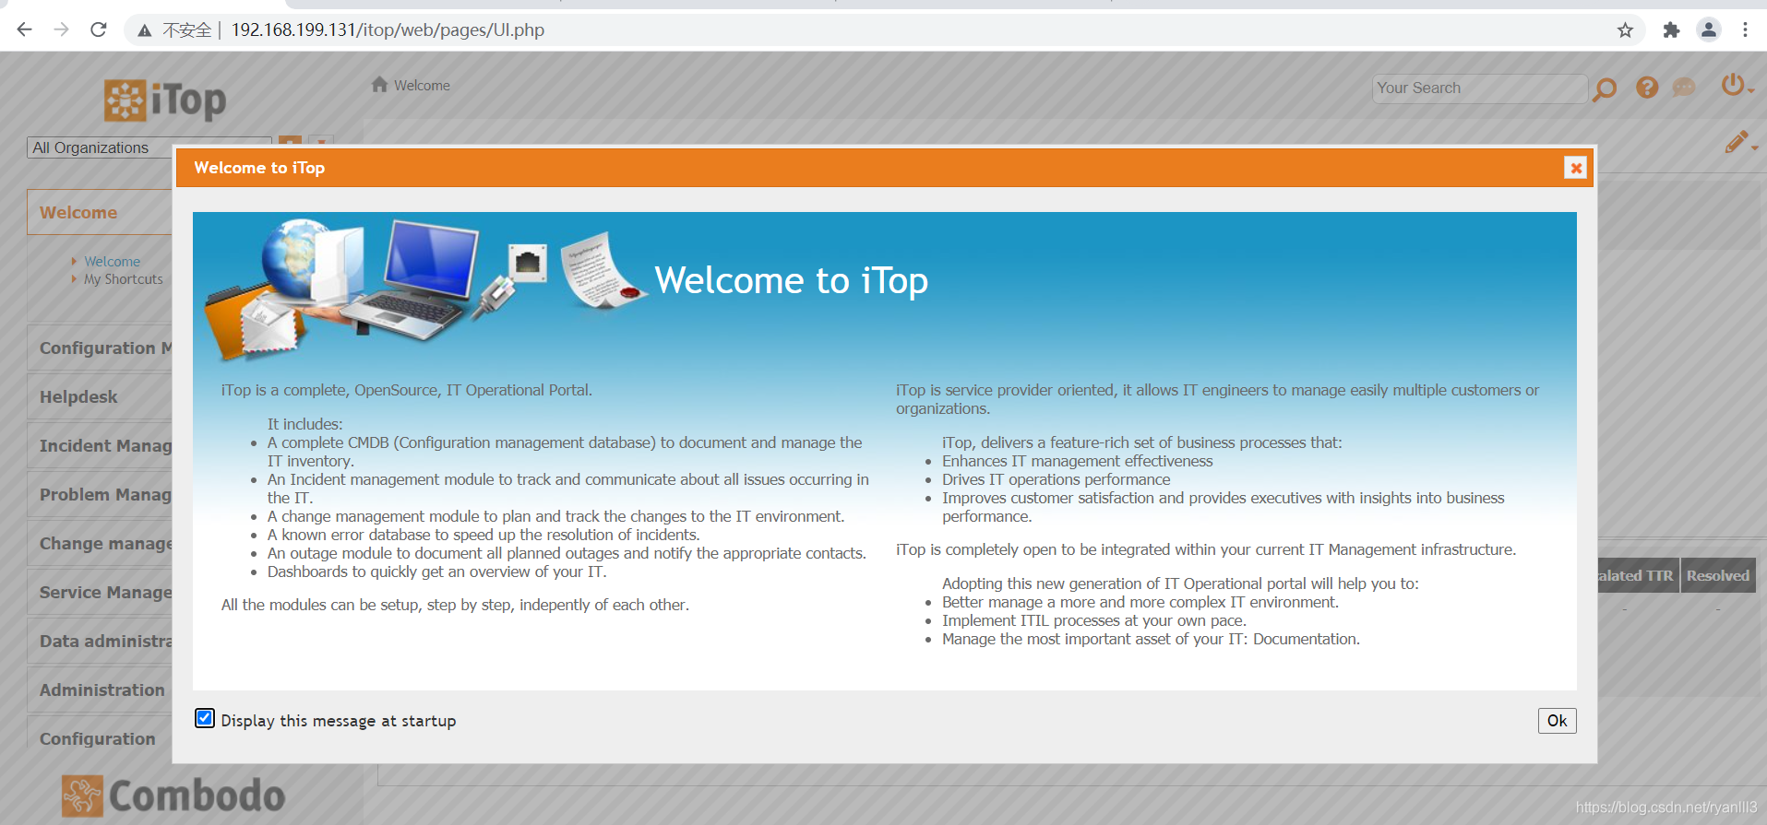This screenshot has width=1767, height=825.
Task: Click the chat bubble icon
Action: pyautogui.click(x=1684, y=88)
